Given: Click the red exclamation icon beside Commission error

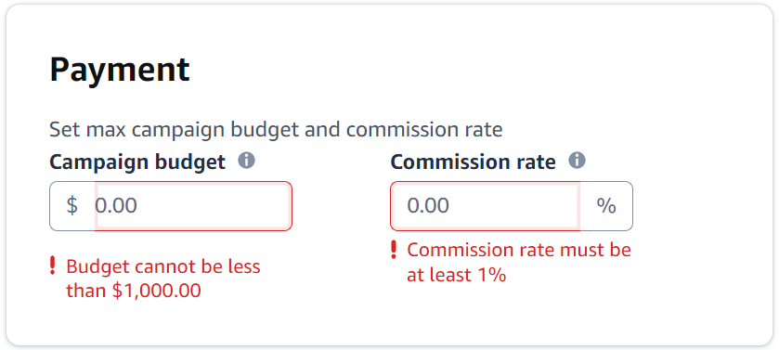Looking at the screenshot, I should pos(394,250).
